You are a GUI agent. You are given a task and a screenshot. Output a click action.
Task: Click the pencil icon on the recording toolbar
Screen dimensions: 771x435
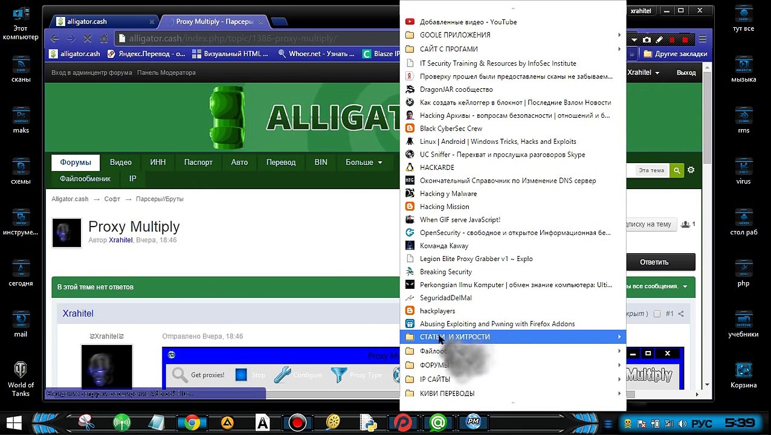pyautogui.click(x=659, y=40)
